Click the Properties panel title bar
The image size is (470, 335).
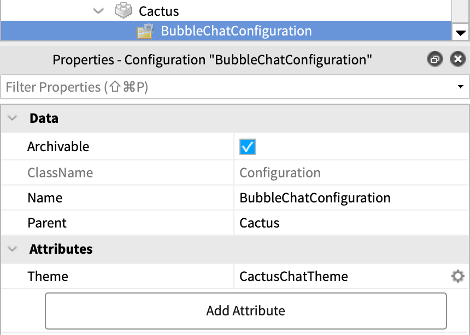pyautogui.click(x=212, y=59)
